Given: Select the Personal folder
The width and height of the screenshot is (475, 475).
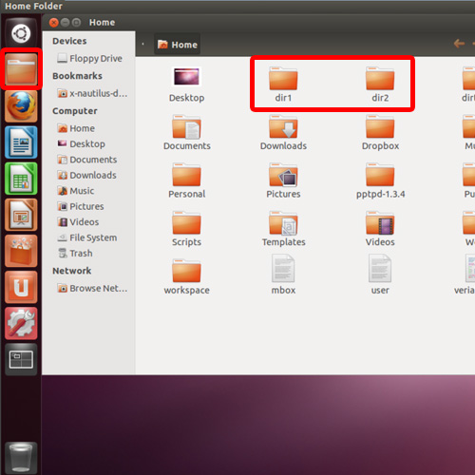Looking at the screenshot, I should click(x=186, y=180).
